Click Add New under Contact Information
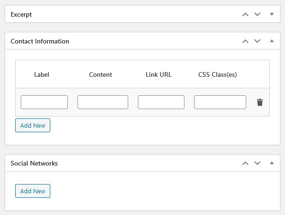285x215 pixels. [33, 125]
